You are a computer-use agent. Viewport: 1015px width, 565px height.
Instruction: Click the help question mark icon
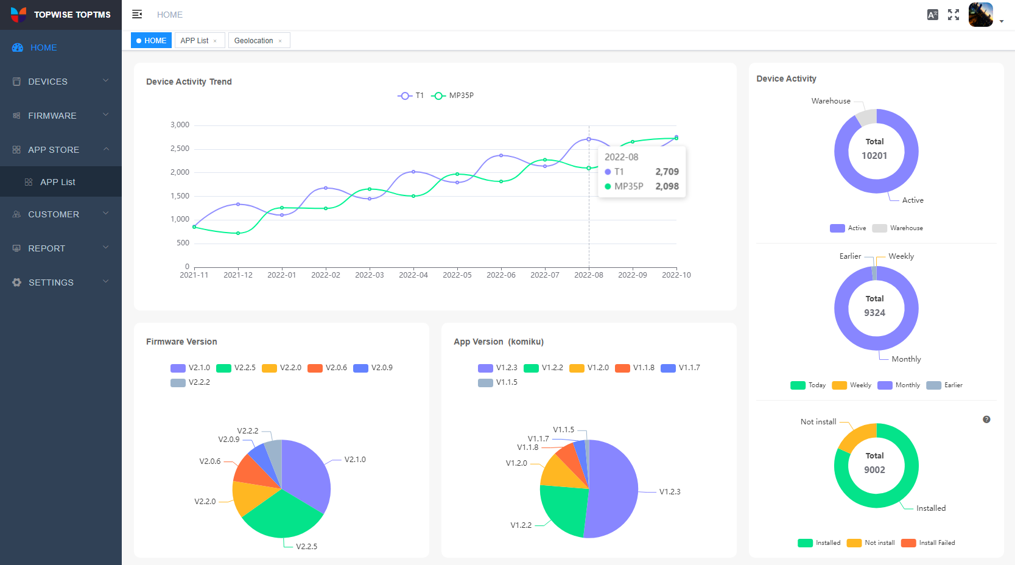click(986, 419)
